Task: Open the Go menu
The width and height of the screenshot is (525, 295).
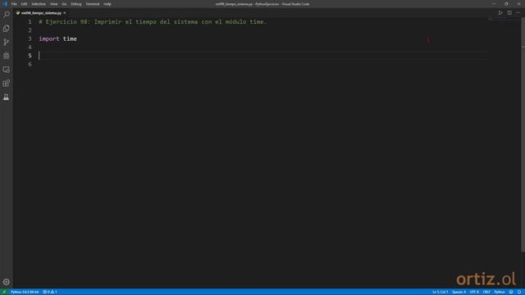Action: [x=64, y=4]
